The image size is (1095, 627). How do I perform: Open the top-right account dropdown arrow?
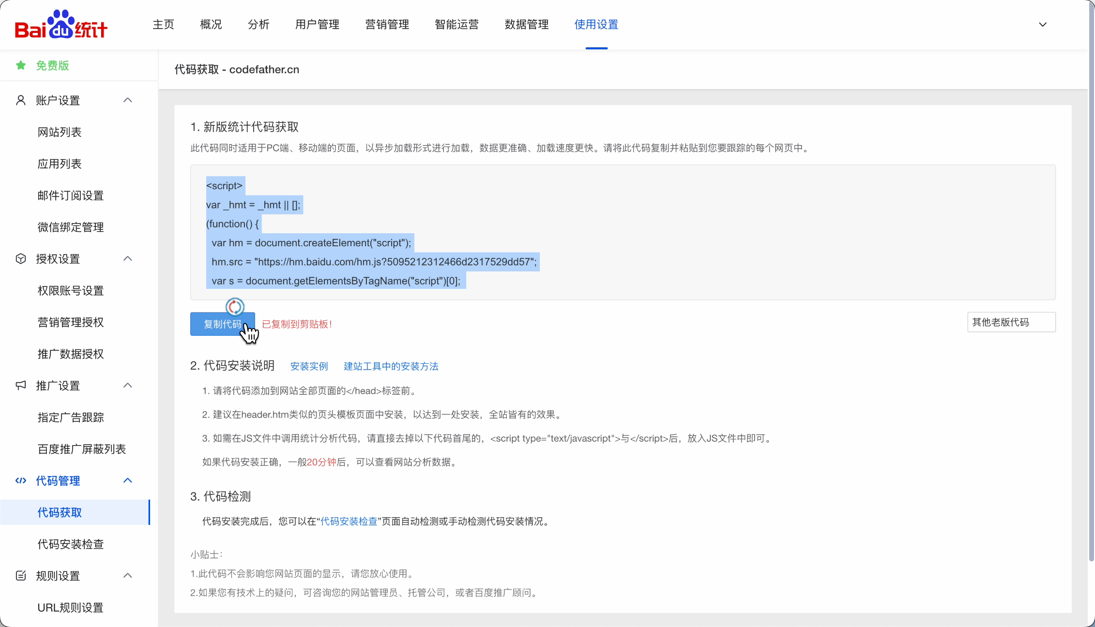tap(1043, 25)
